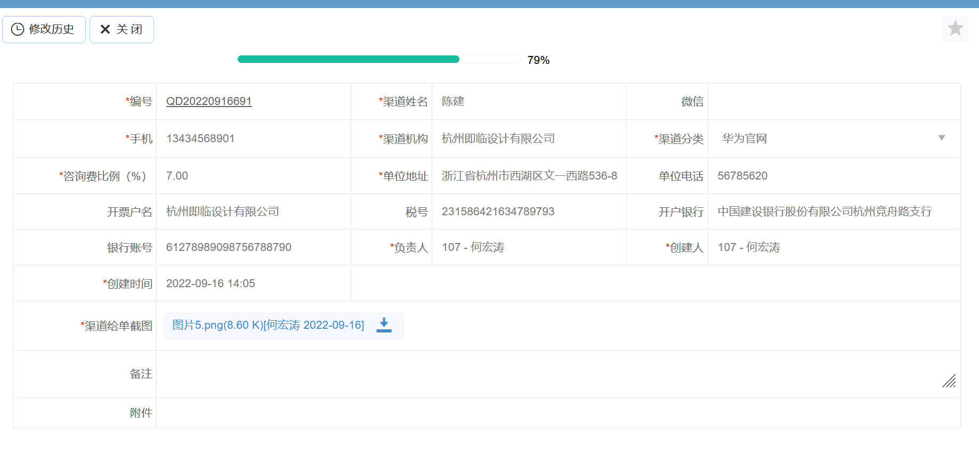The height and width of the screenshot is (454, 979).
Task: Grab the 备注 textarea resize handle
Action: (949, 381)
